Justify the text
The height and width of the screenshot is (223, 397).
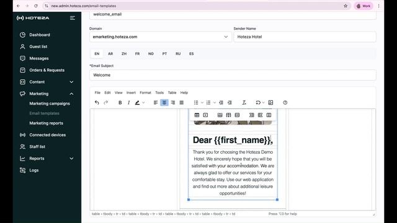pos(182,103)
